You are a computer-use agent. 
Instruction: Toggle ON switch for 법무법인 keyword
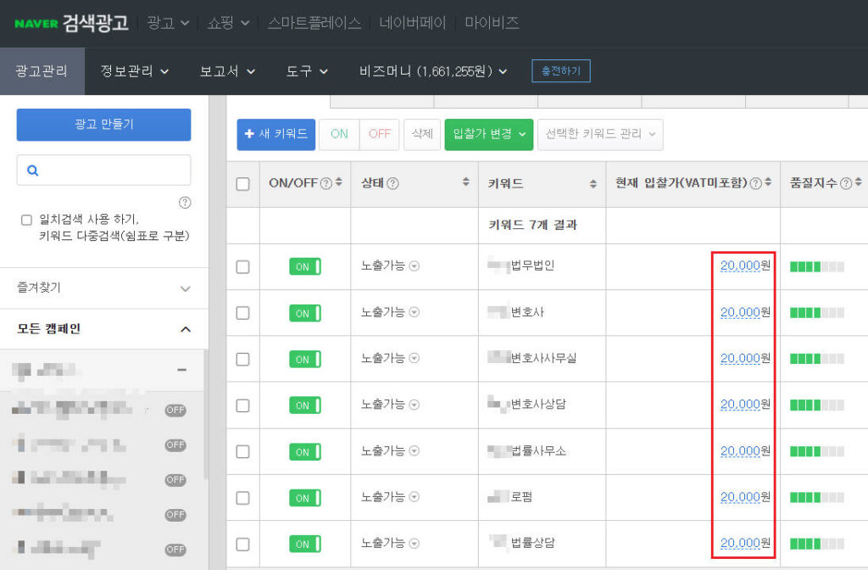coord(305,266)
